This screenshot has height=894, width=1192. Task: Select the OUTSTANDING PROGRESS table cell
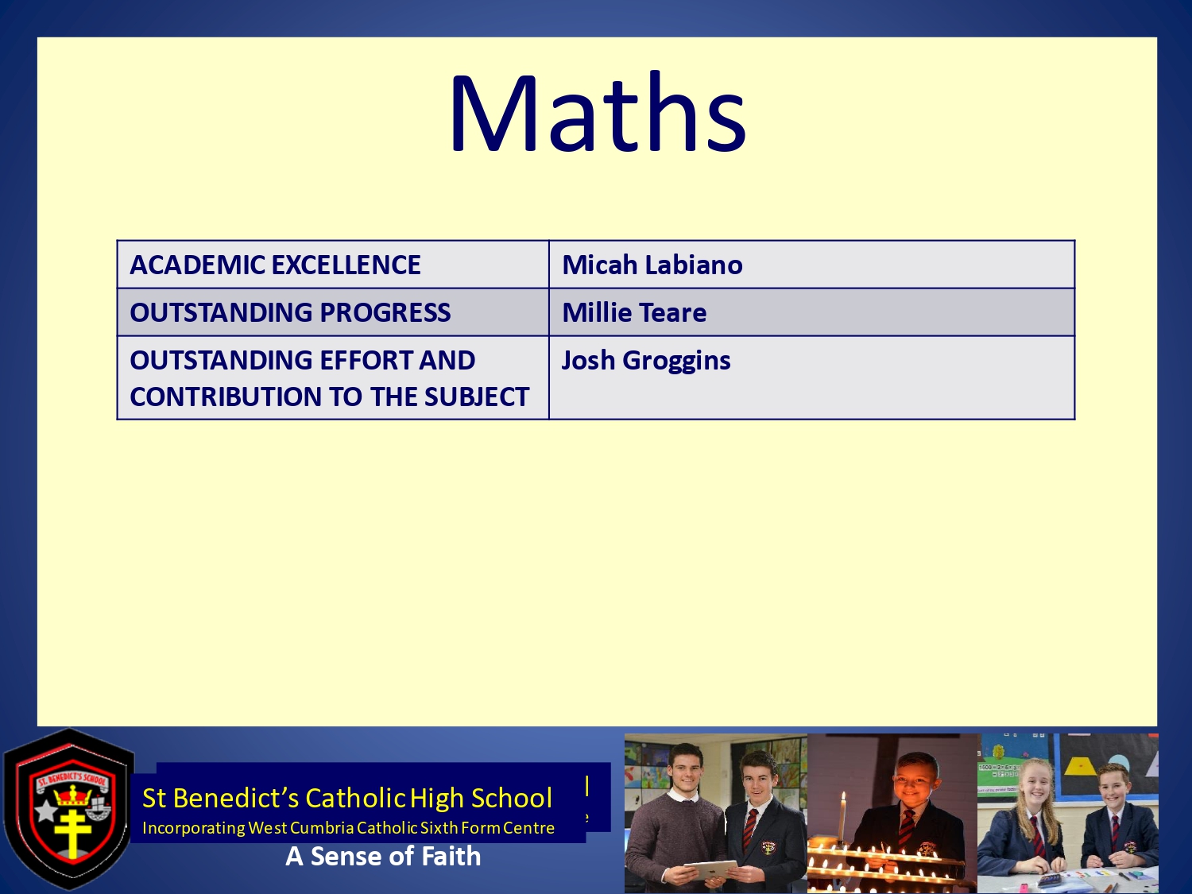tap(333, 312)
